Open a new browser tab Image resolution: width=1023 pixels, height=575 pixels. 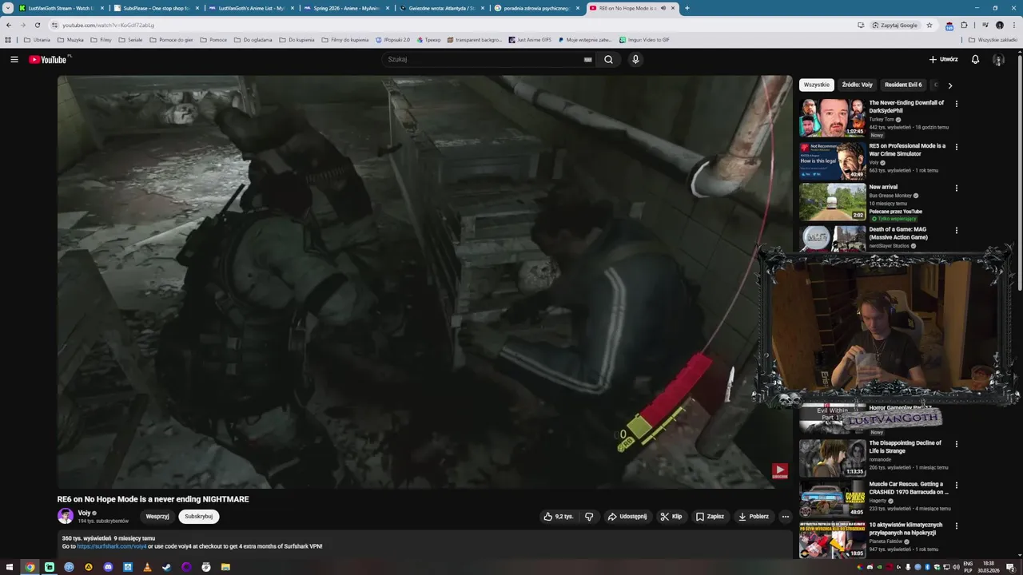click(x=687, y=8)
